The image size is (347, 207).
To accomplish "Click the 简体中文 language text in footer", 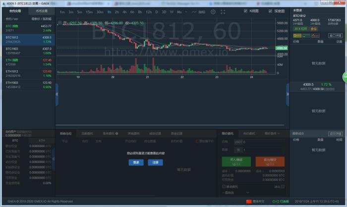I will pos(258,202).
